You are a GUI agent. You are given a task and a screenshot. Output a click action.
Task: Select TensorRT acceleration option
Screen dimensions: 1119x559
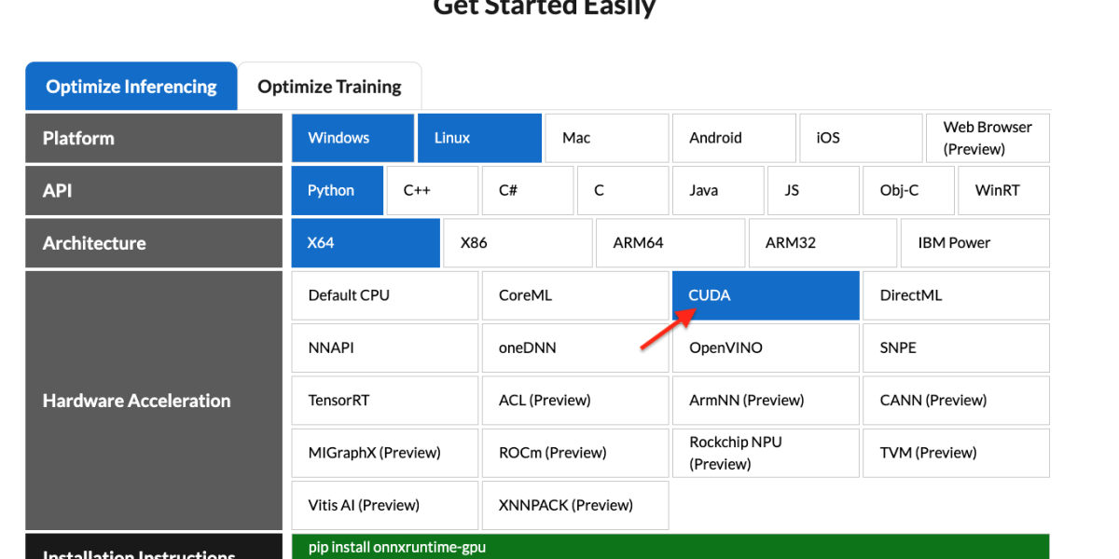pos(384,401)
